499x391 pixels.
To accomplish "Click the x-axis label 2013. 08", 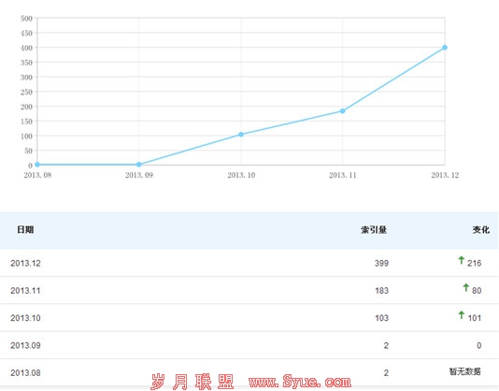I will click(37, 175).
